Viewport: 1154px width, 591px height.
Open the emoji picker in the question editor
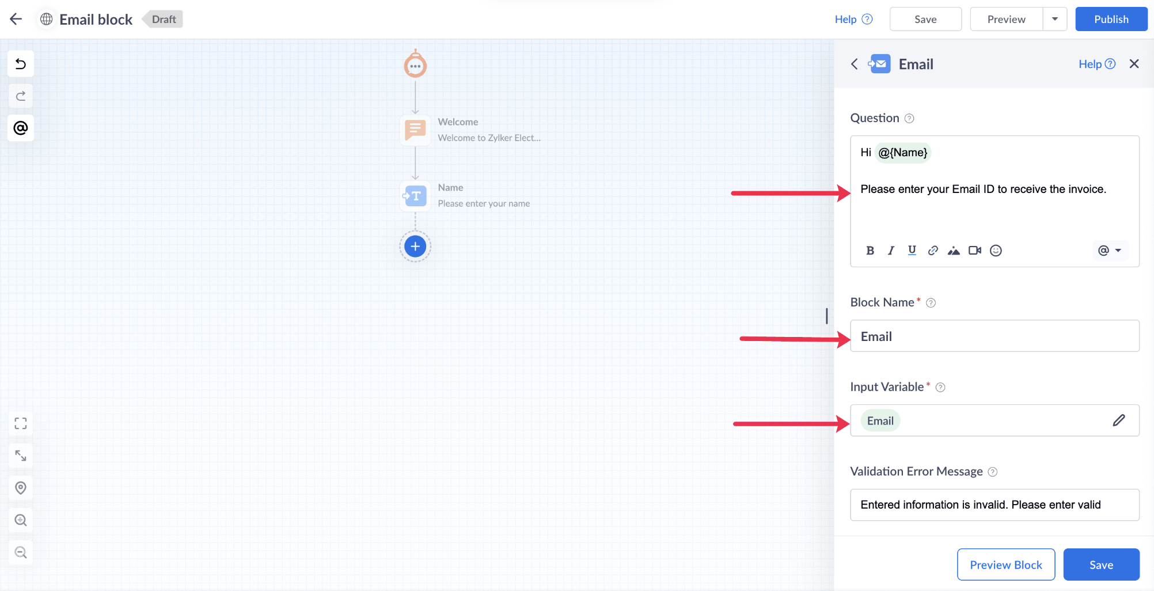pos(996,251)
